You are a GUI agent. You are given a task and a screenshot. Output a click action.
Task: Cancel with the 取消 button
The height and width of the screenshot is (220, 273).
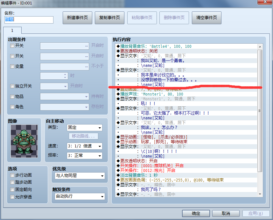[x=226, y=213]
